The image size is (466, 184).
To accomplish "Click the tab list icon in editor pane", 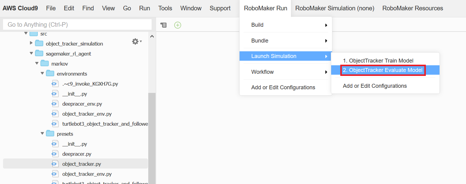I will (x=163, y=25).
